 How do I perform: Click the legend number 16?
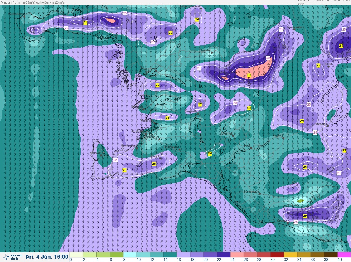(179, 260)
